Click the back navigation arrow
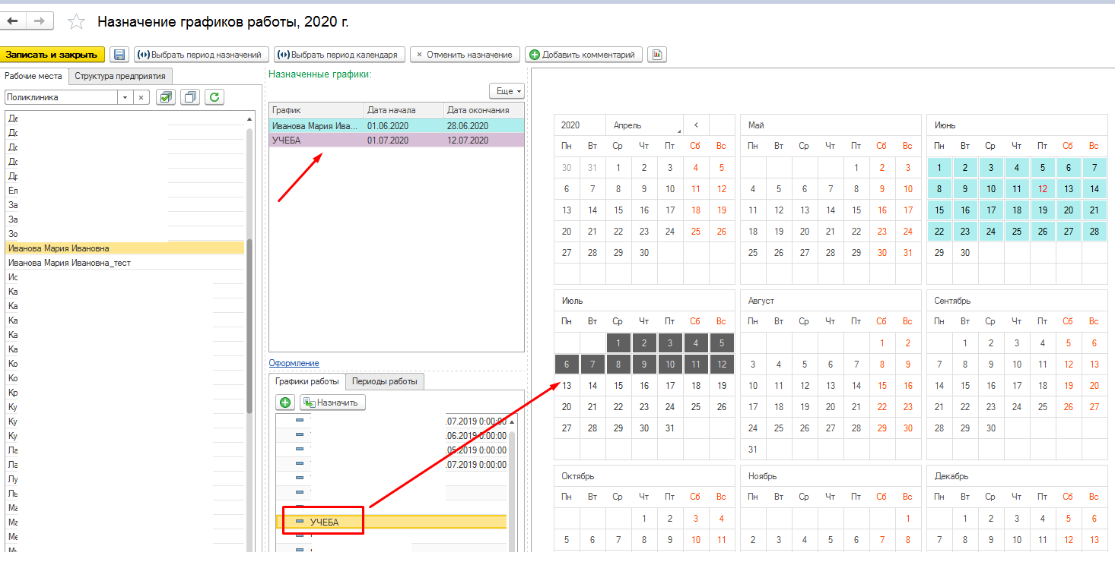The height and width of the screenshot is (562, 1115). click(13, 21)
